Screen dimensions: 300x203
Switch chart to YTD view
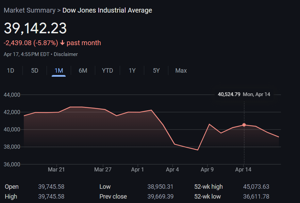107,71
